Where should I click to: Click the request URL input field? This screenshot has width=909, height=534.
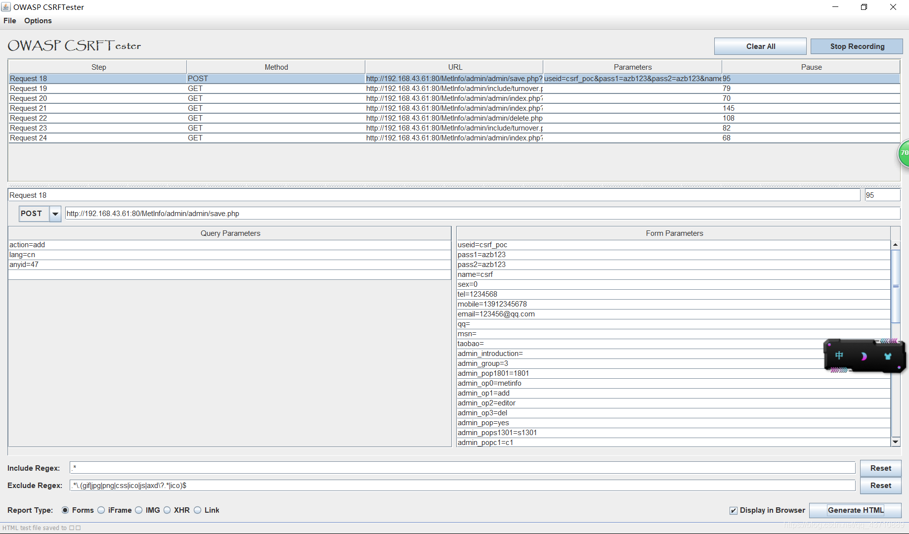(x=482, y=214)
